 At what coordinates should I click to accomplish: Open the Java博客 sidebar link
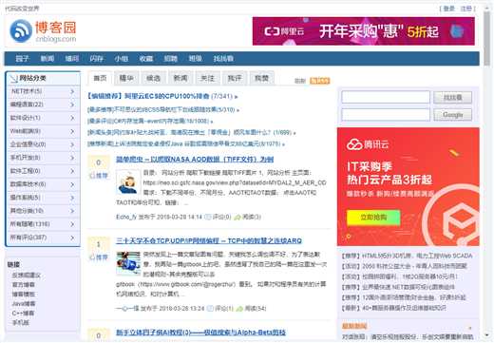[24, 304]
